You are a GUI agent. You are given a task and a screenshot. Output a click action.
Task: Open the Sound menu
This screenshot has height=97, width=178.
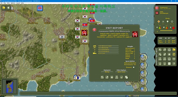point(18,3)
